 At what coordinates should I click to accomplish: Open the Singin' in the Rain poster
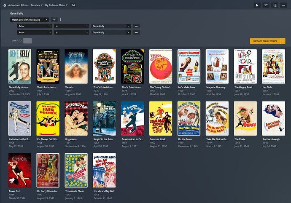tap(104, 118)
